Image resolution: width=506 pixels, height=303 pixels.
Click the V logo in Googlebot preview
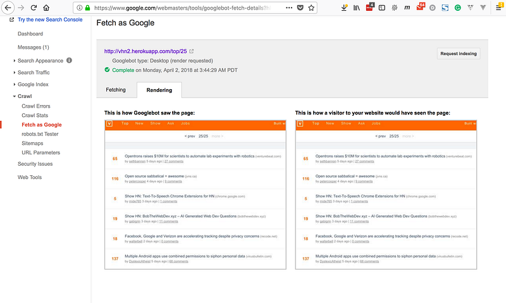(109, 123)
